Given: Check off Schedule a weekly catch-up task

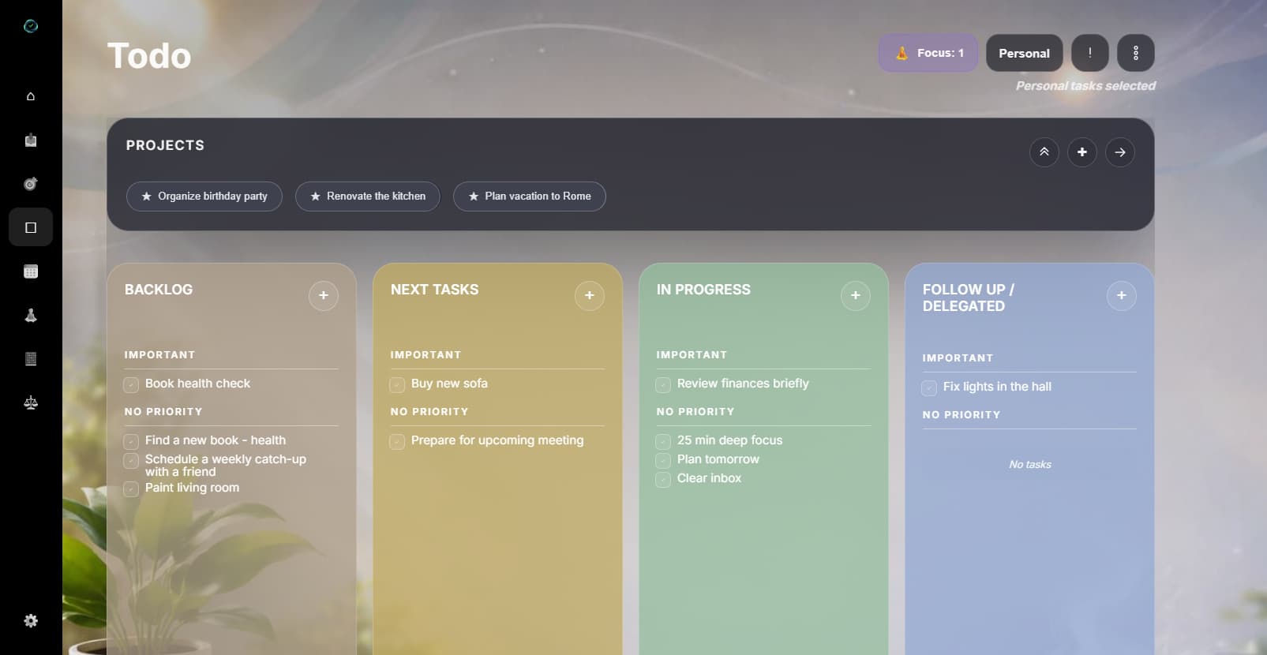Looking at the screenshot, I should 131,461.
